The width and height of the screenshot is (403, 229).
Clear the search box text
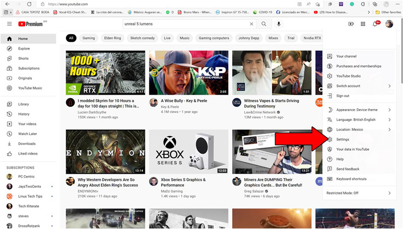pyautogui.click(x=251, y=24)
